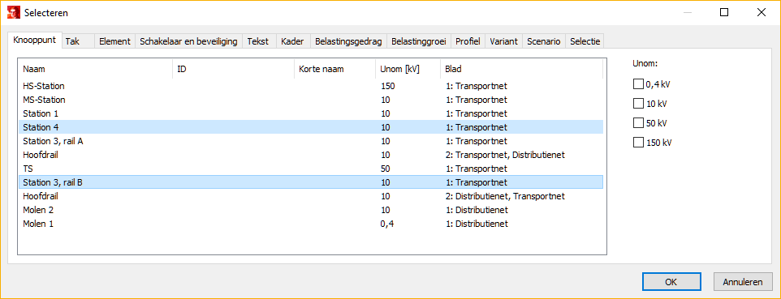
Task: Select the Station 1 row
Action: tap(311, 113)
